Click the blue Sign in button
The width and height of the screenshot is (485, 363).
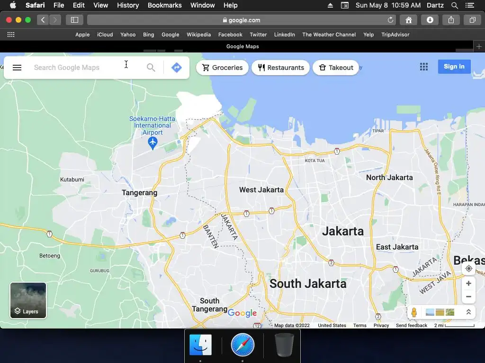coord(454,67)
